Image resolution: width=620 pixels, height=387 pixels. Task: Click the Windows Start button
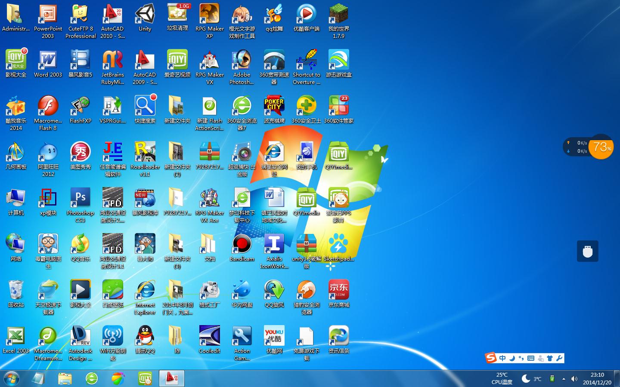[12, 378]
